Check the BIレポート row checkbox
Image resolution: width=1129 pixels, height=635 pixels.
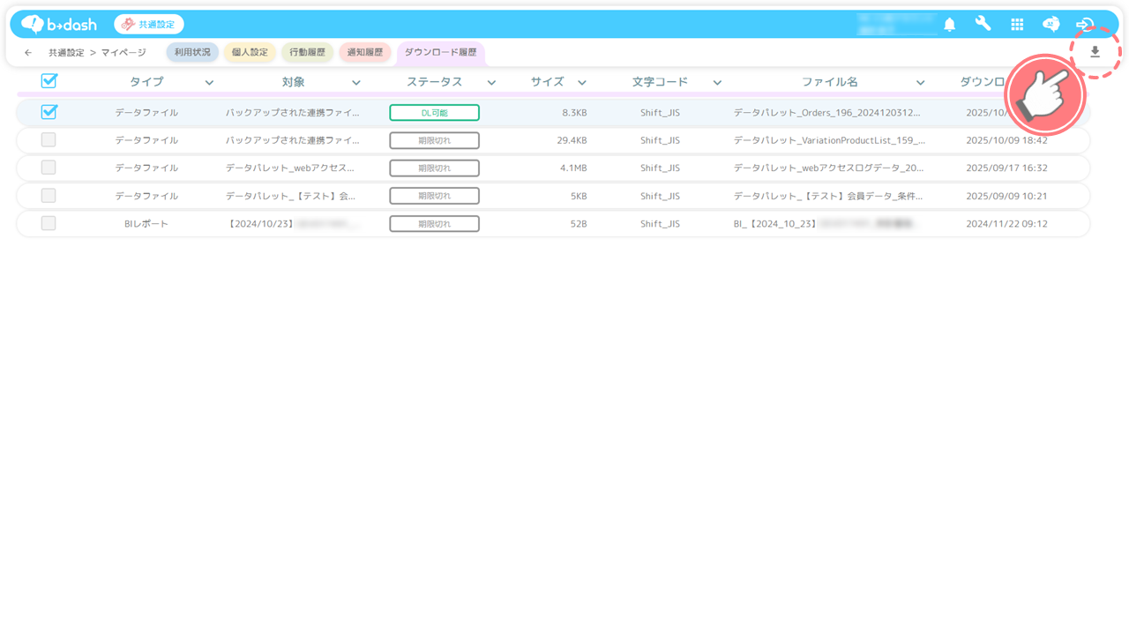point(49,223)
